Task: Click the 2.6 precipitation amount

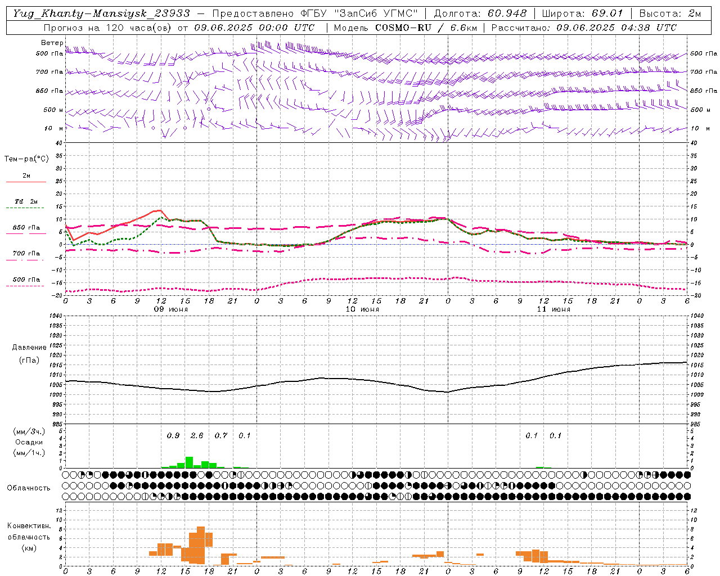Action: [197, 435]
